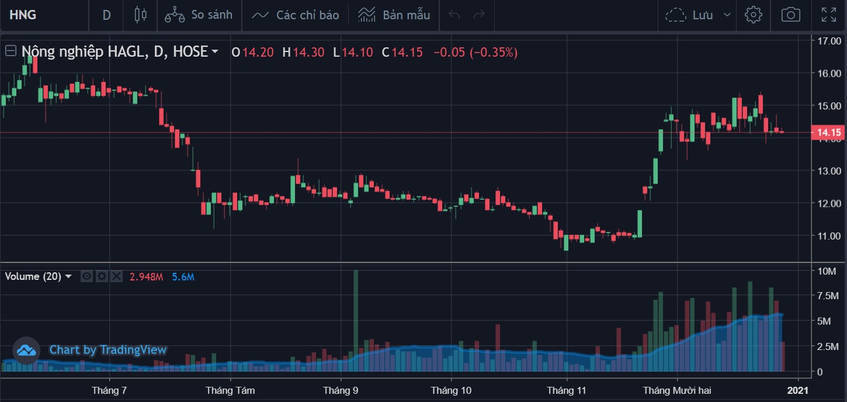Image resolution: width=847 pixels, height=402 pixels.
Task: Click the Tháng Tám time axis label
Action: 230,390
